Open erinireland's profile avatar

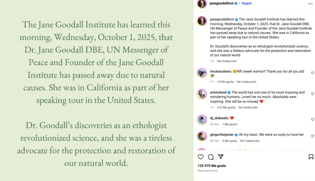tap(202, 94)
